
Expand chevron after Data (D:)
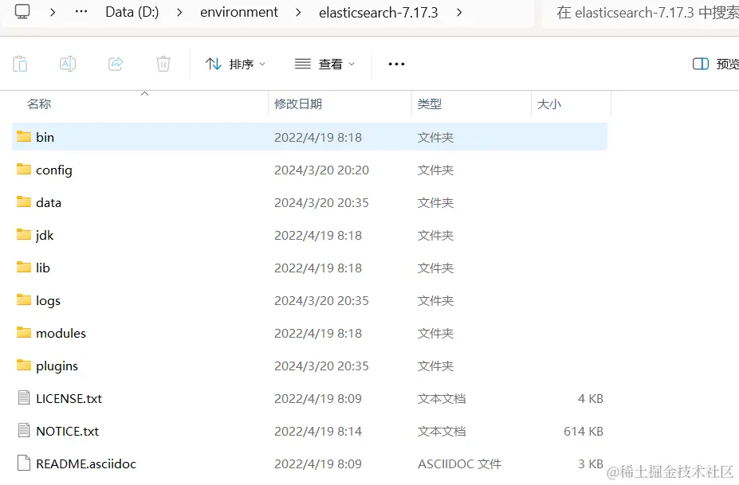tap(179, 12)
